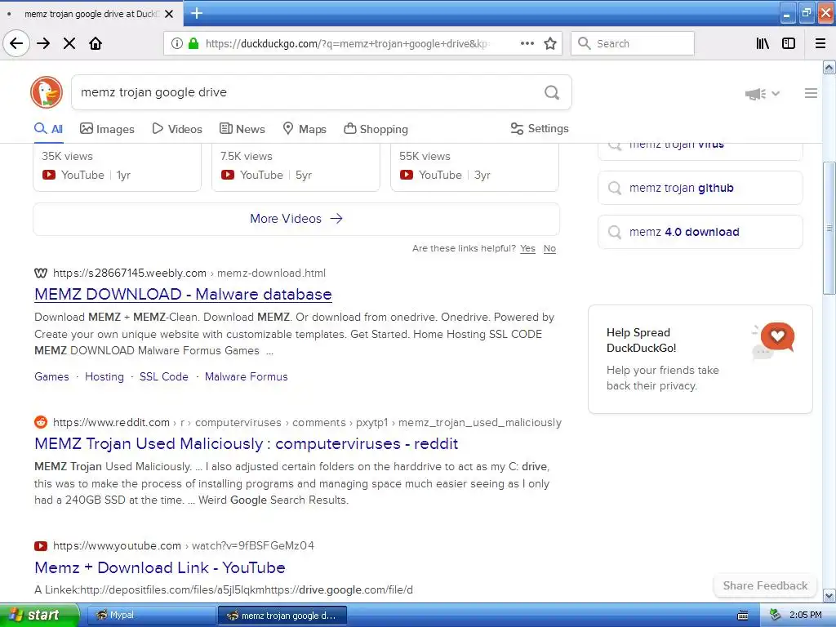
Task: Toggle the sidebar view icon
Action: [x=789, y=43]
